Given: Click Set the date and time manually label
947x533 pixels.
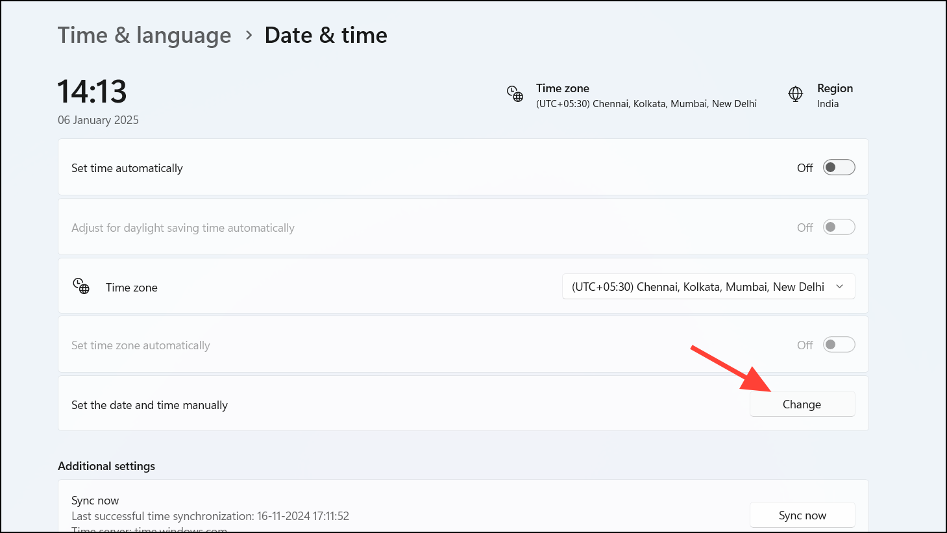Looking at the screenshot, I should coord(149,405).
